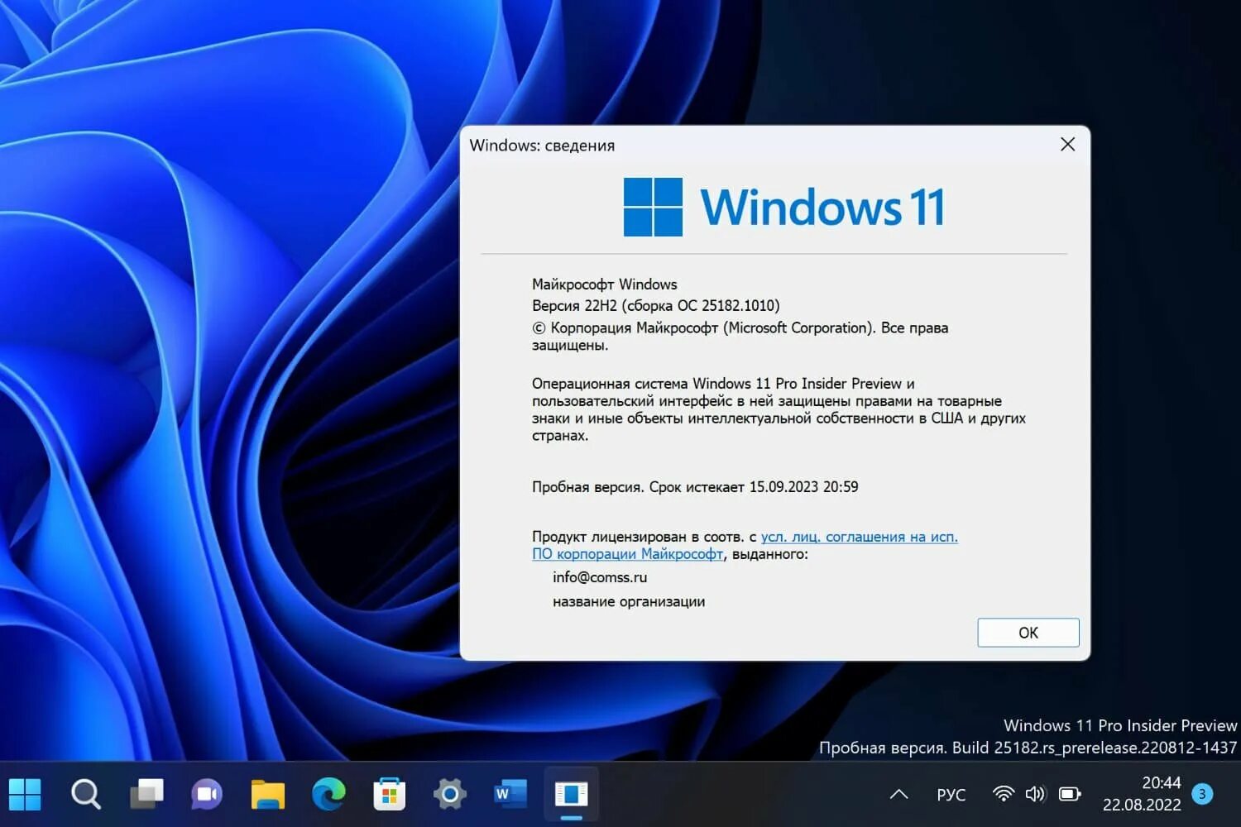This screenshot has height=827, width=1241.
Task: Click the Windows 11 logo in dialog
Action: [x=783, y=207]
